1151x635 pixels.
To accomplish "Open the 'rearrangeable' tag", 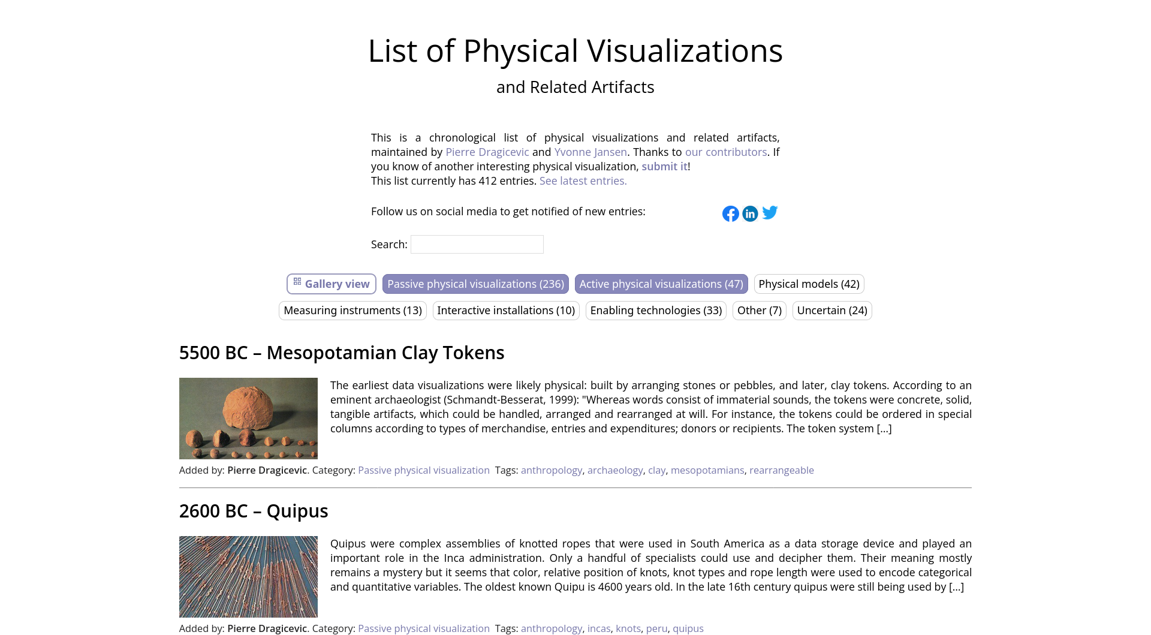I will coord(781,471).
